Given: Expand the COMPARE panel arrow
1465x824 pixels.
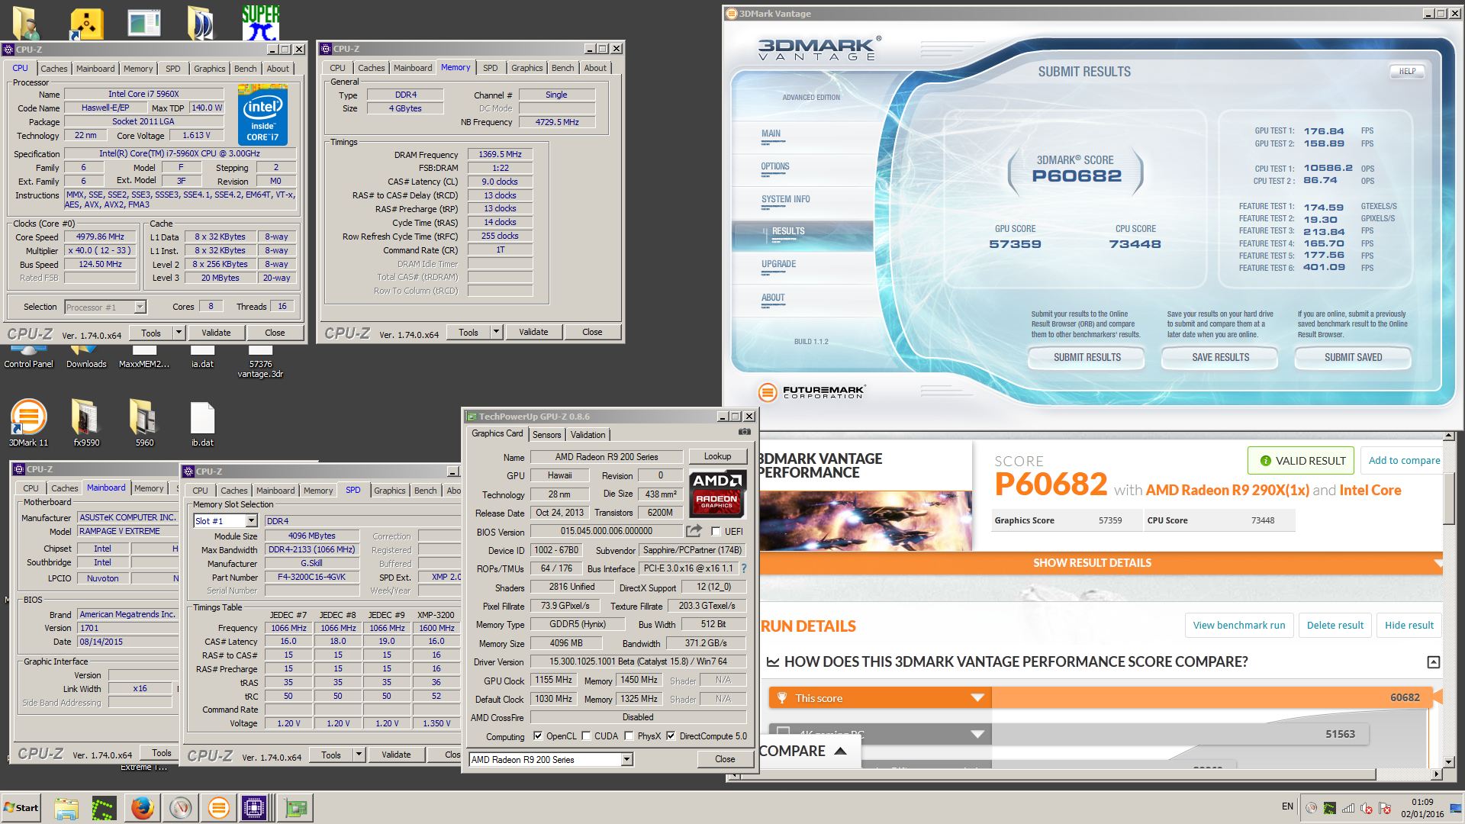Looking at the screenshot, I should pyautogui.click(x=840, y=751).
